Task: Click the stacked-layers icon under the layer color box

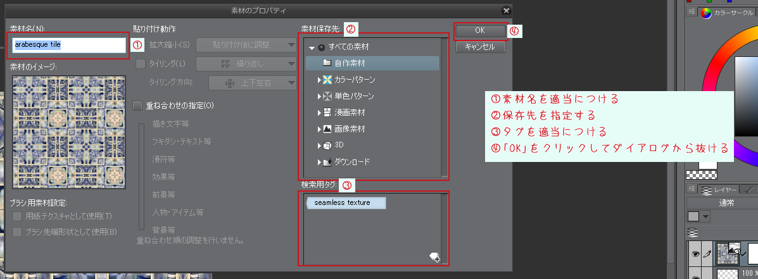Action: click(x=693, y=232)
